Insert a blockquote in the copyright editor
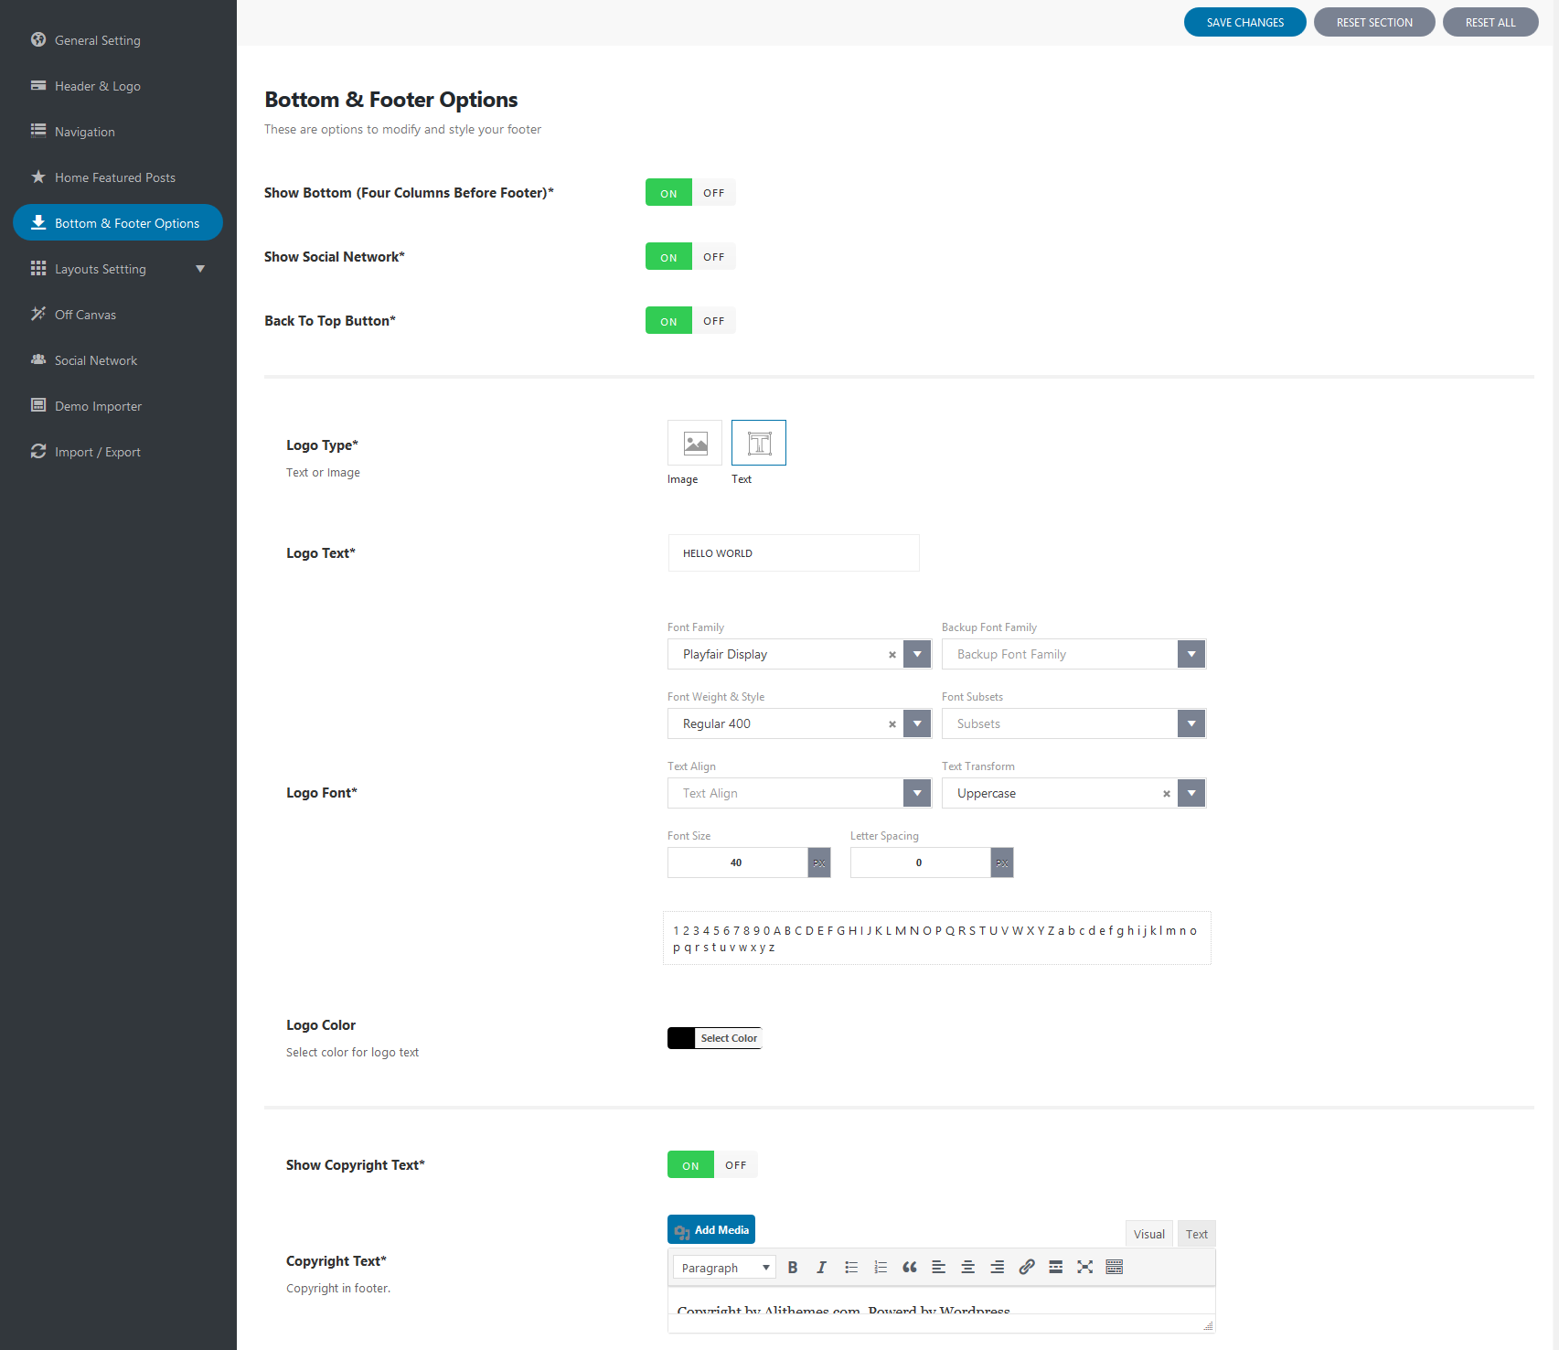The height and width of the screenshot is (1350, 1559). [x=909, y=1267]
